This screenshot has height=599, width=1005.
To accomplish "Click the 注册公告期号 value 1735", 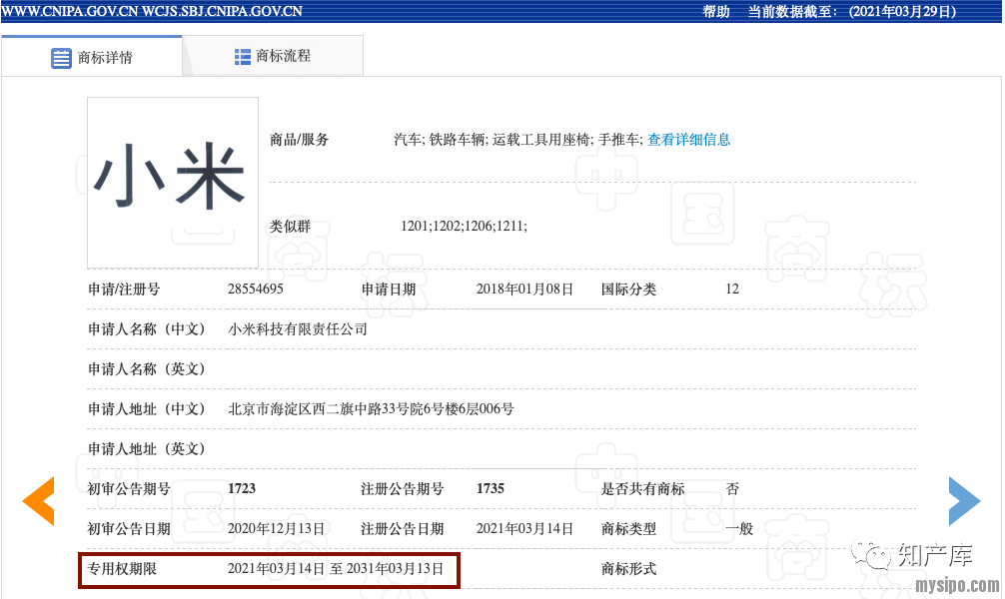I will tap(491, 489).
